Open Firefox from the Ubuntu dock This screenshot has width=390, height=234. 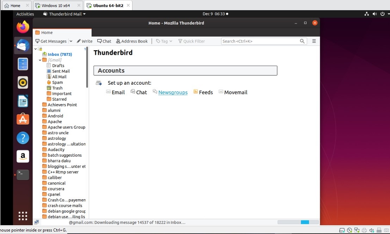point(23,27)
